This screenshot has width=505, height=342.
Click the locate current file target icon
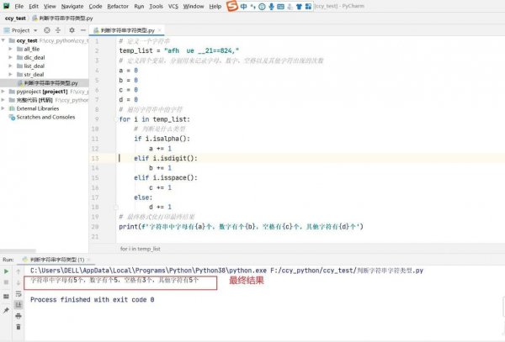[x=47, y=30]
